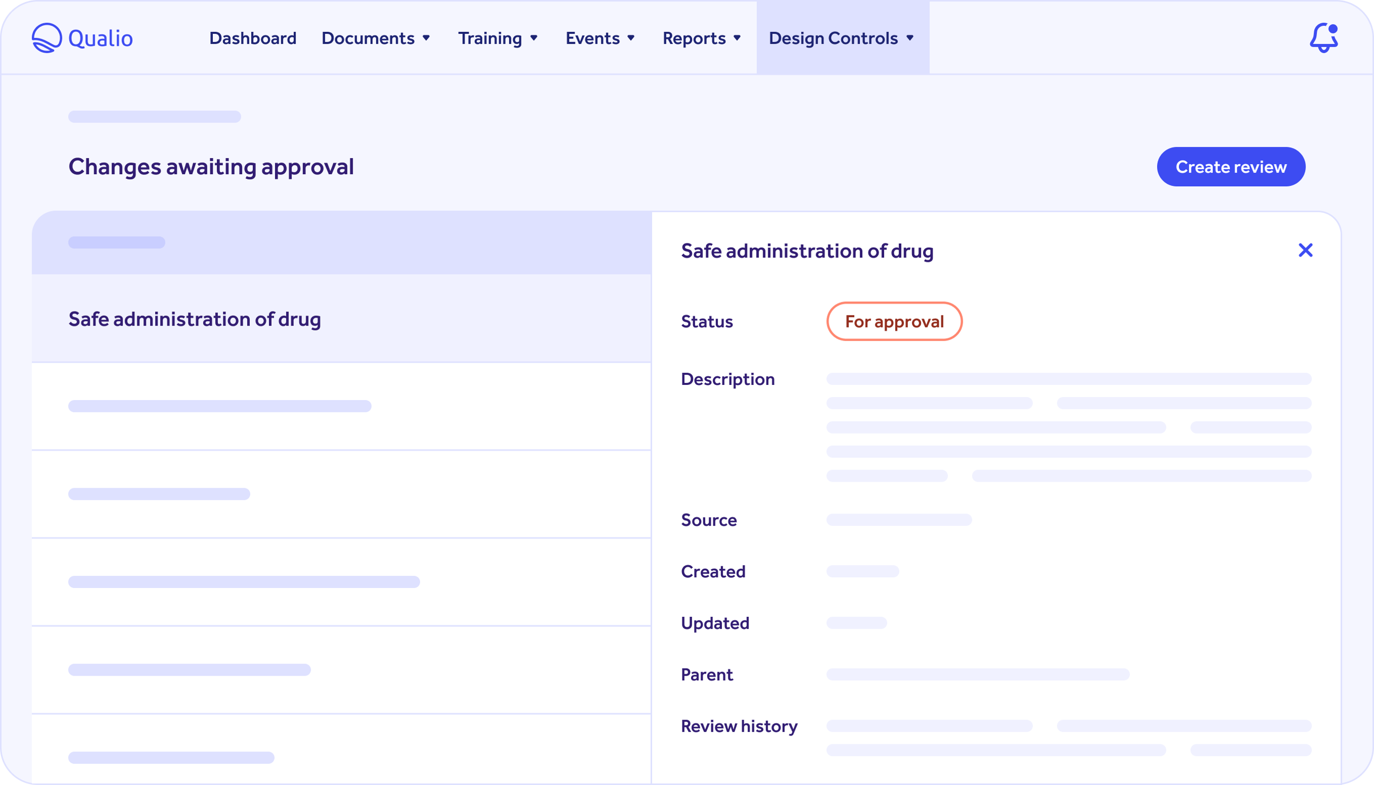Open Safe administration of drug from the list
The image size is (1374, 785).
point(195,319)
